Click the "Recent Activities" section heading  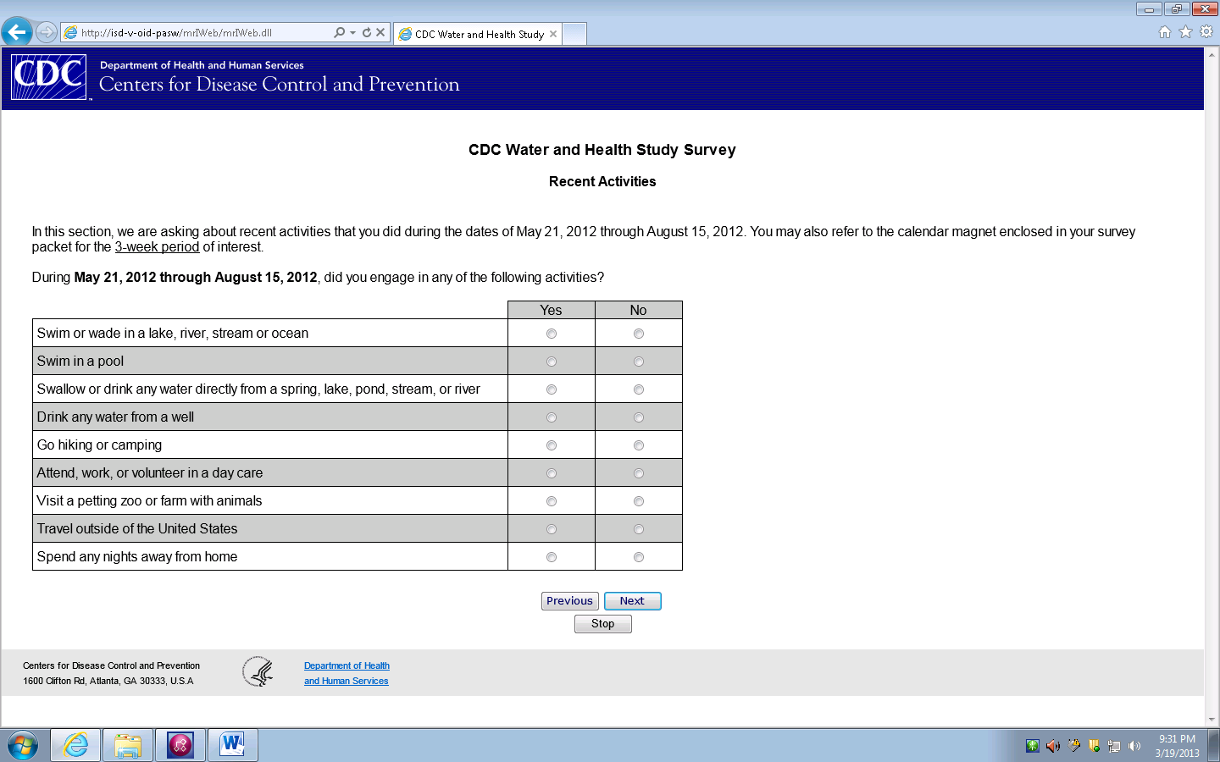(x=602, y=181)
